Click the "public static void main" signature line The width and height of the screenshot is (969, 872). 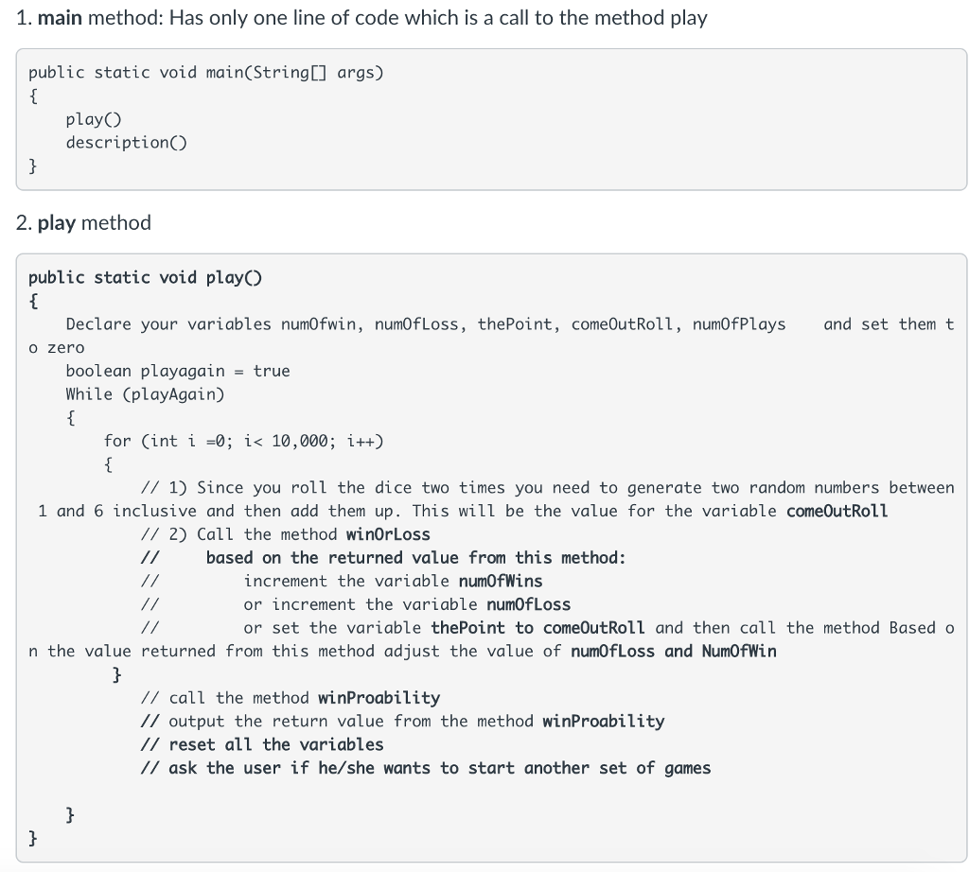(205, 73)
